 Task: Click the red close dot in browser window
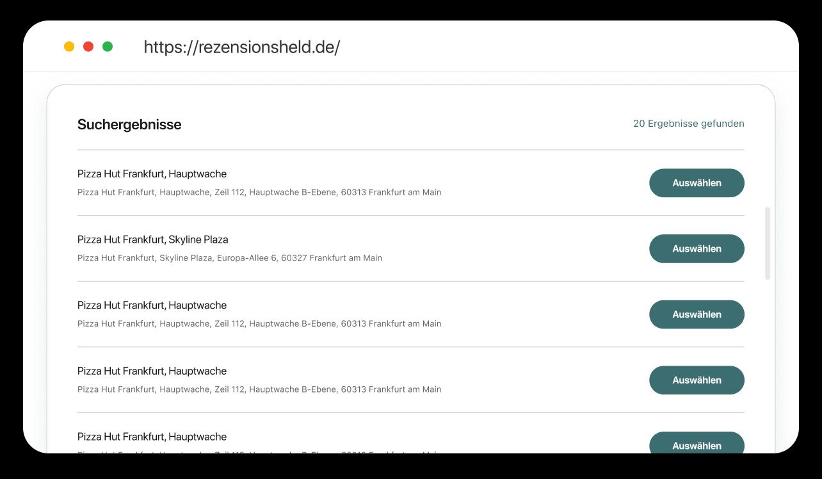88,46
